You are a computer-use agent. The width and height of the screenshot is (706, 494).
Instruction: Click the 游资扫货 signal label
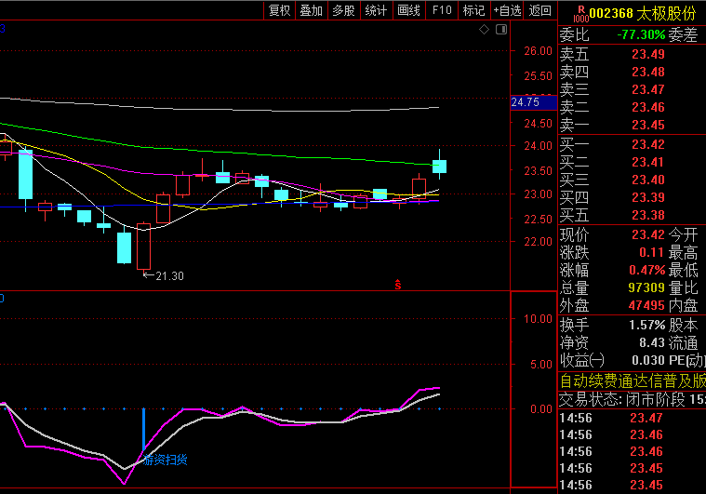[x=165, y=460]
